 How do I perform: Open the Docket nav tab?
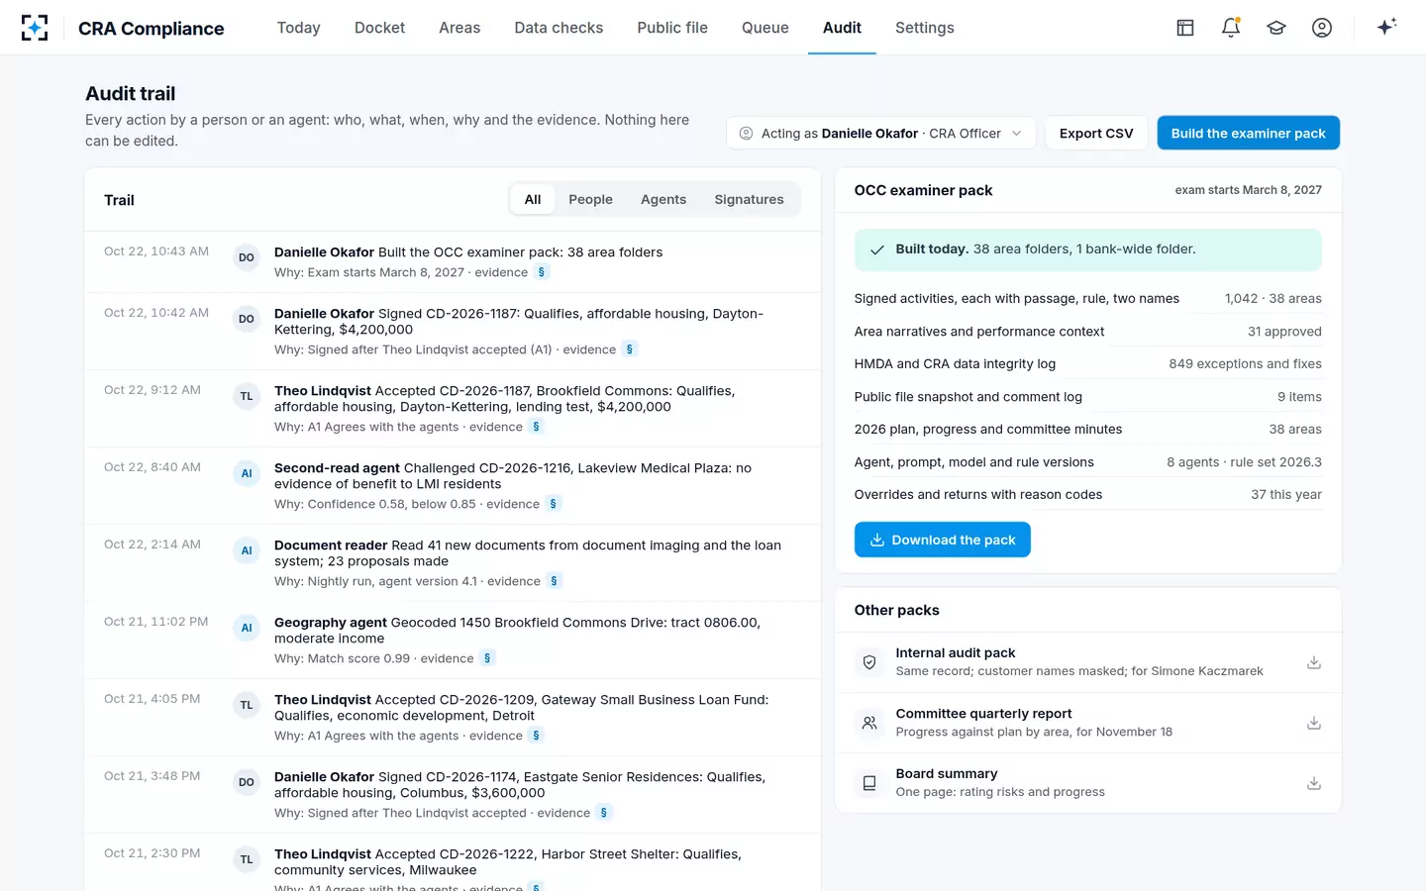[x=379, y=28]
